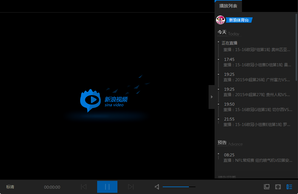Viewport: 298px width, 194px height.
Task: Enter fullscreen with the expand icon
Action: click(x=278, y=187)
